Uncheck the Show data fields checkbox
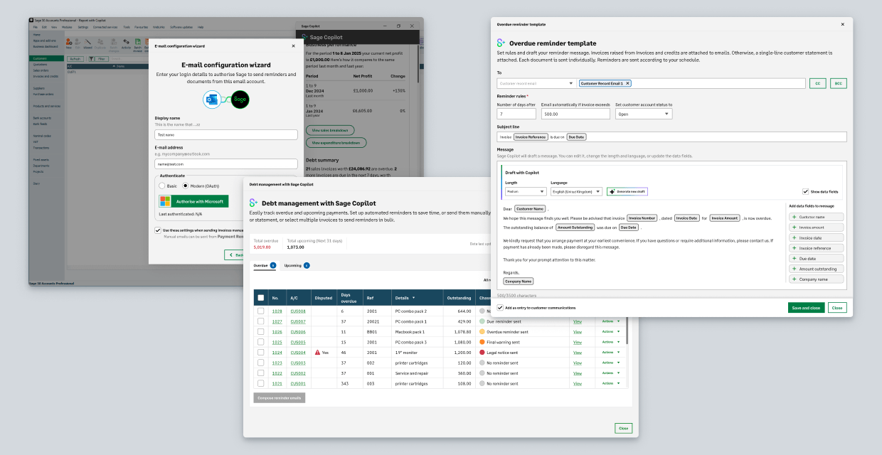882x455 pixels. coord(805,191)
